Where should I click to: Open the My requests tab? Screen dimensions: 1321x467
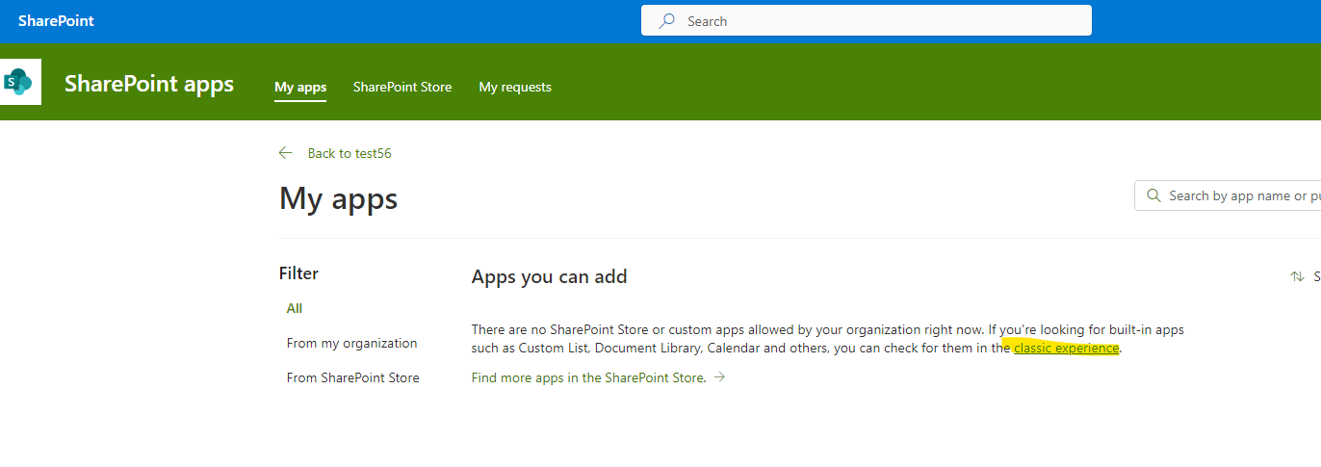click(515, 87)
